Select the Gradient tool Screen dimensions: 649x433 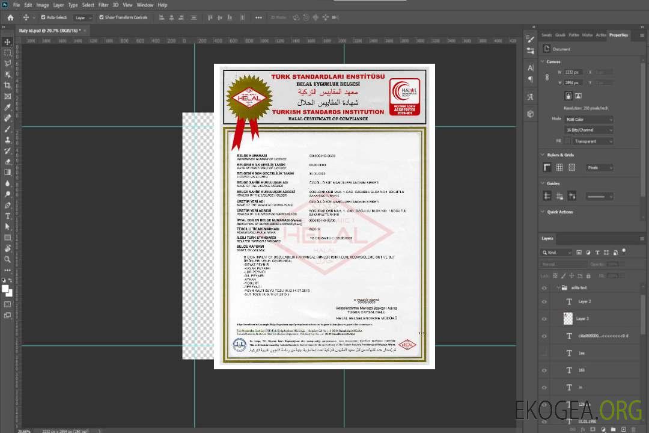[x=7, y=173]
